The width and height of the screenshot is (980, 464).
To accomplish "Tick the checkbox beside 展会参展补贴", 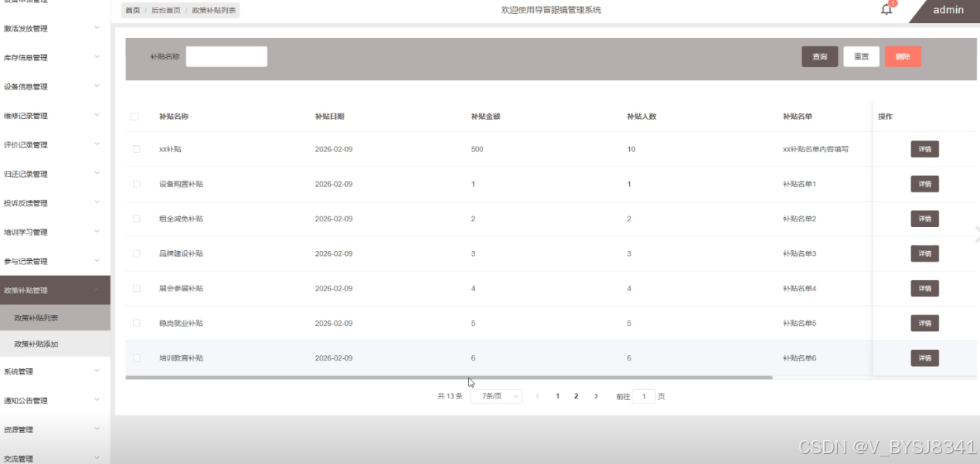I will click(x=136, y=288).
